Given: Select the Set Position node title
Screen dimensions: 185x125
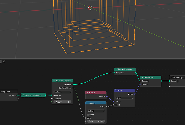Looking at the screenshot, I should [149, 77].
